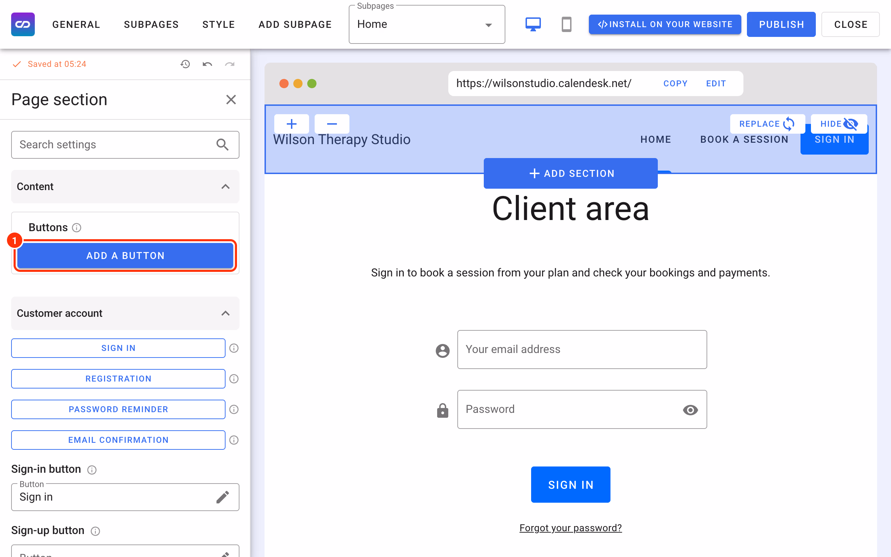This screenshot has height=557, width=891.
Task: Show info icon next to Sign in
Action: pyautogui.click(x=234, y=348)
